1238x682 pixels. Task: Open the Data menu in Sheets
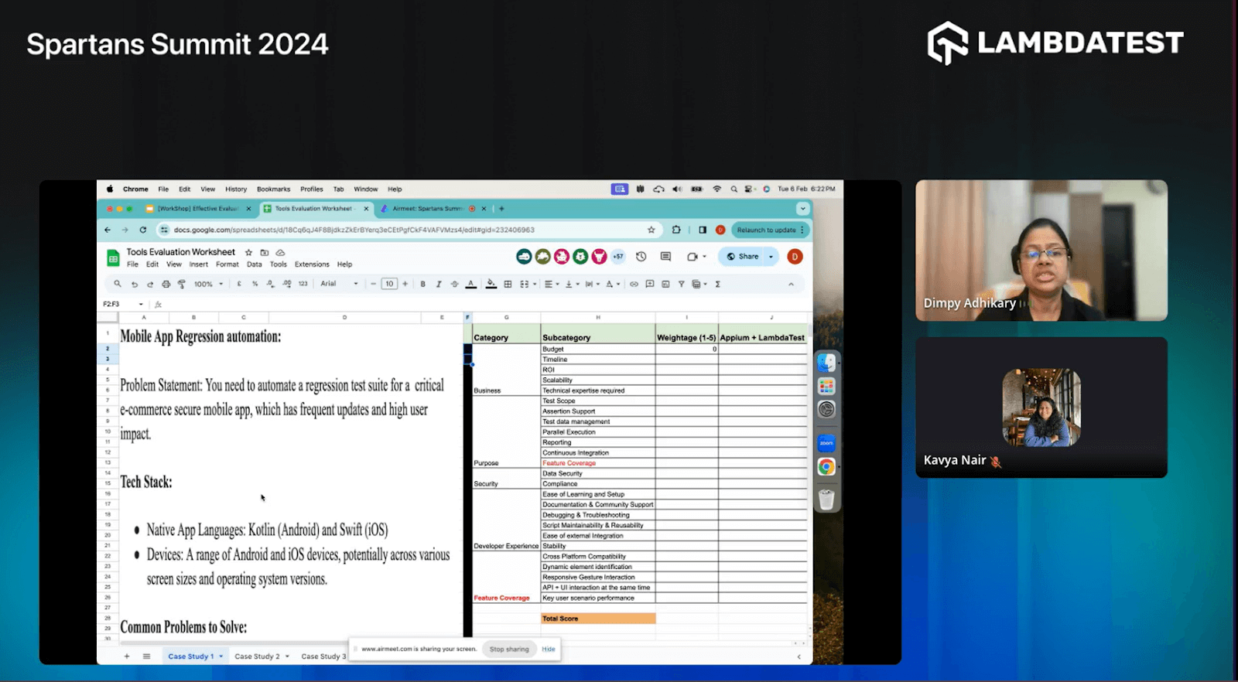pyautogui.click(x=255, y=264)
